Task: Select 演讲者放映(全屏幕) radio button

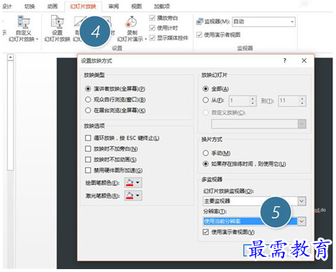Action: (88, 89)
